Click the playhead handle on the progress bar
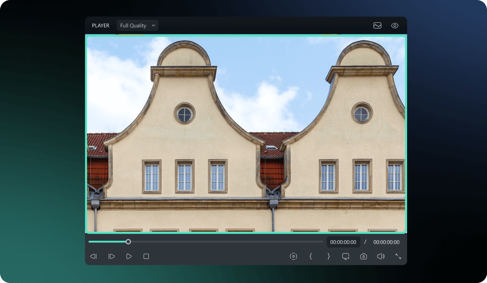This screenshot has width=487, height=283. point(128,242)
